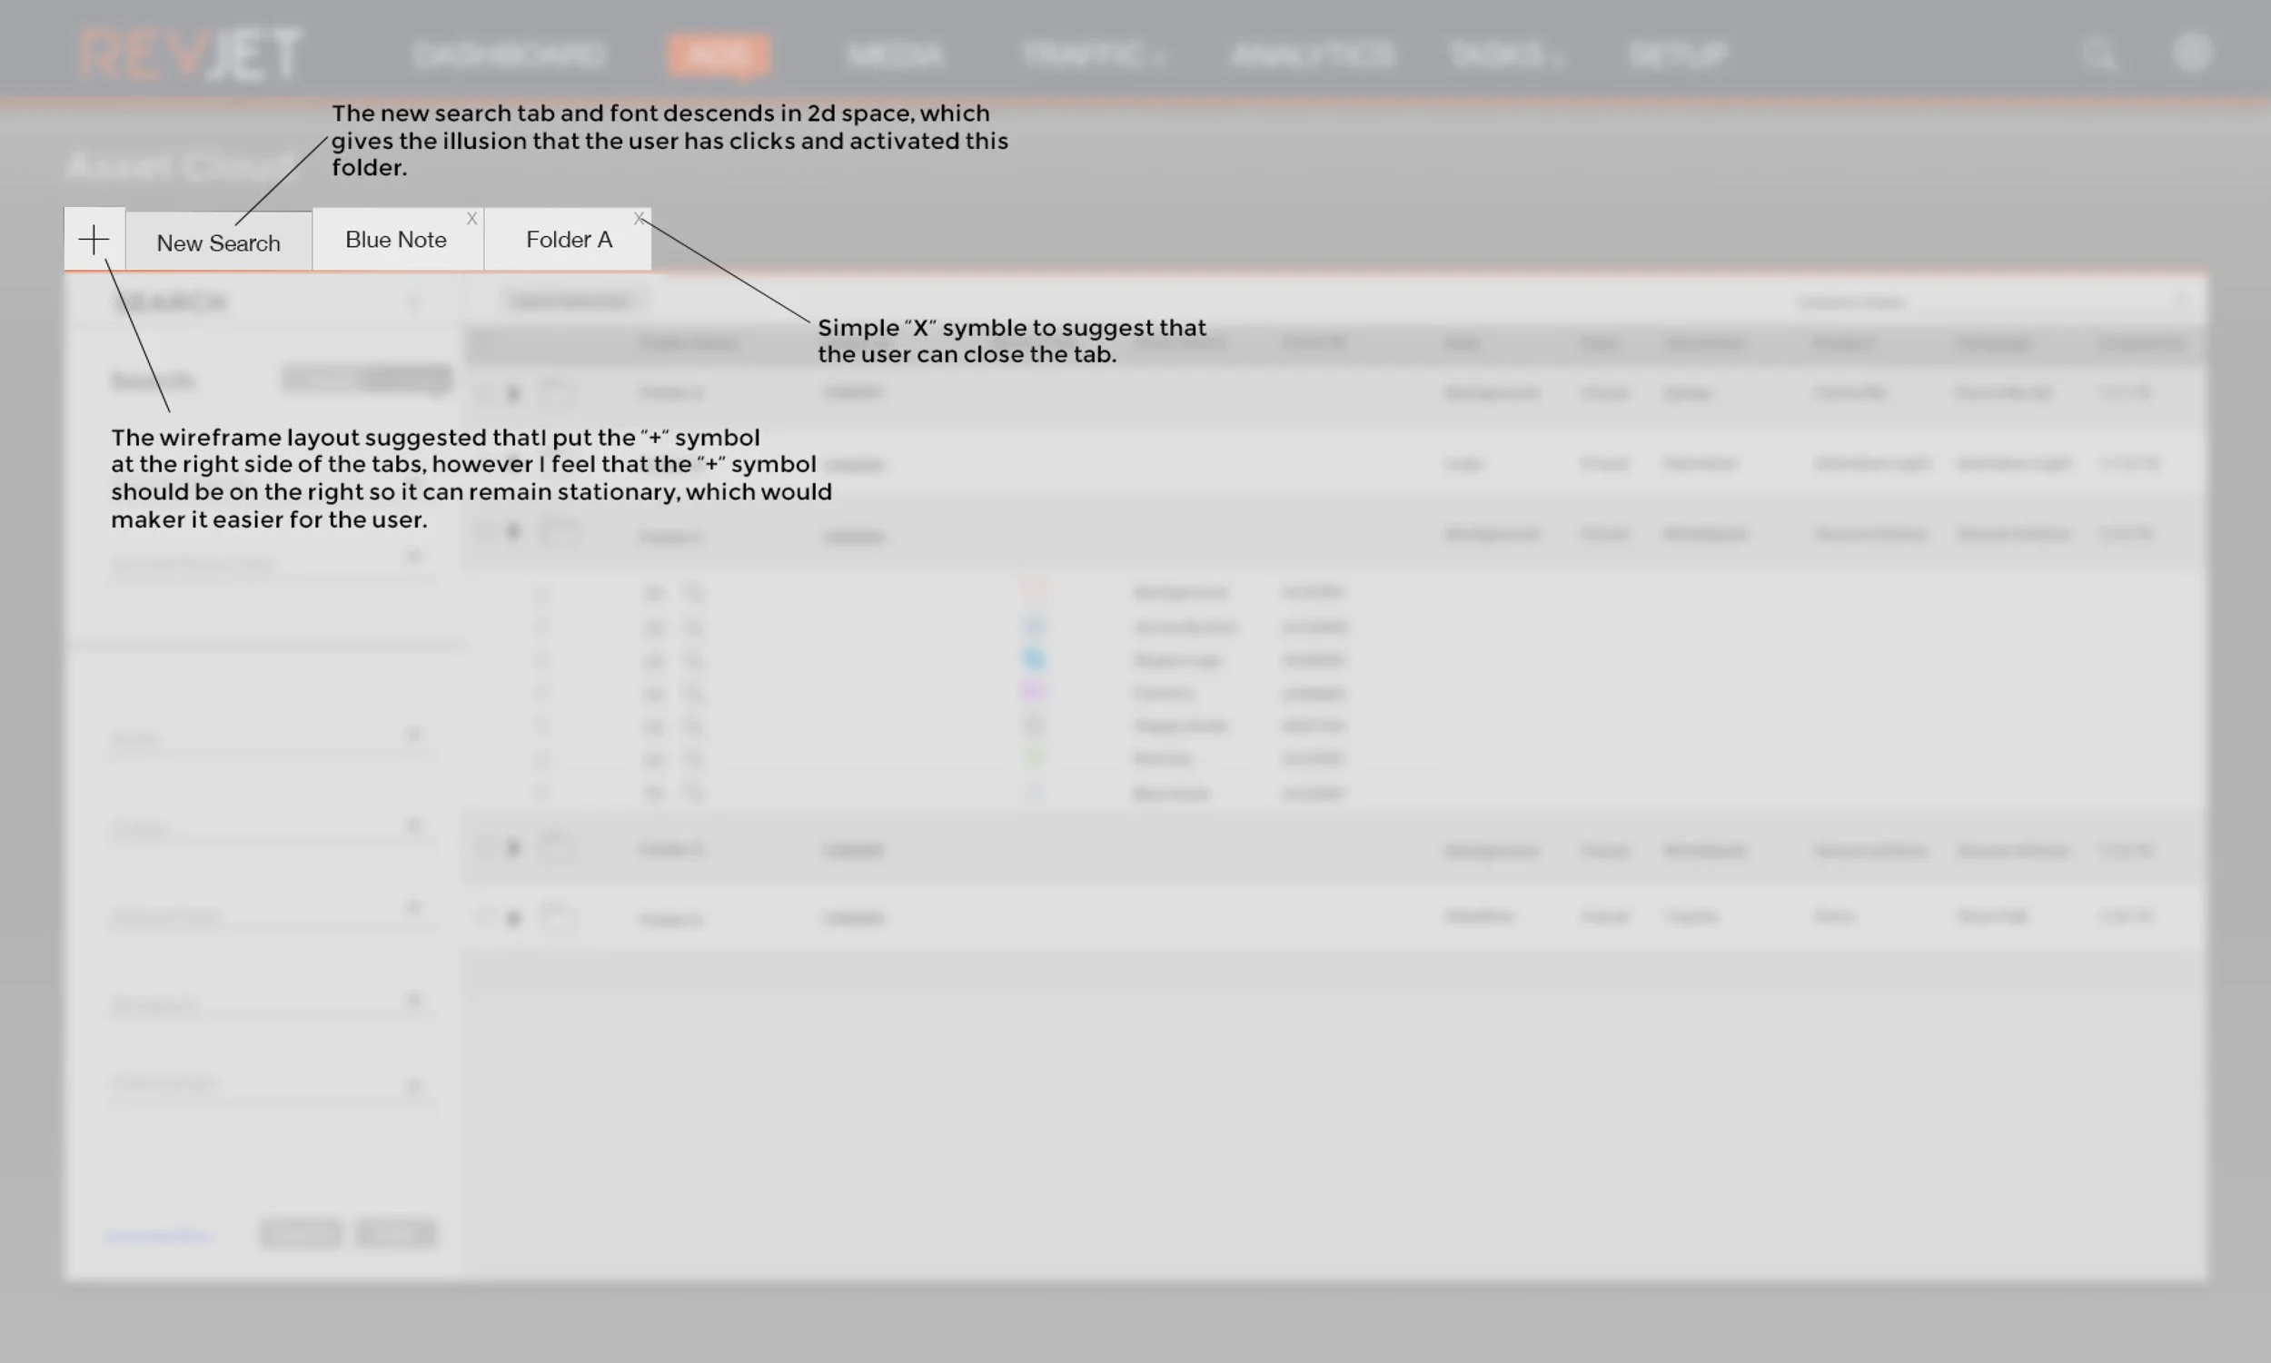
Task: Switch to the New Search tab
Action: (x=219, y=243)
